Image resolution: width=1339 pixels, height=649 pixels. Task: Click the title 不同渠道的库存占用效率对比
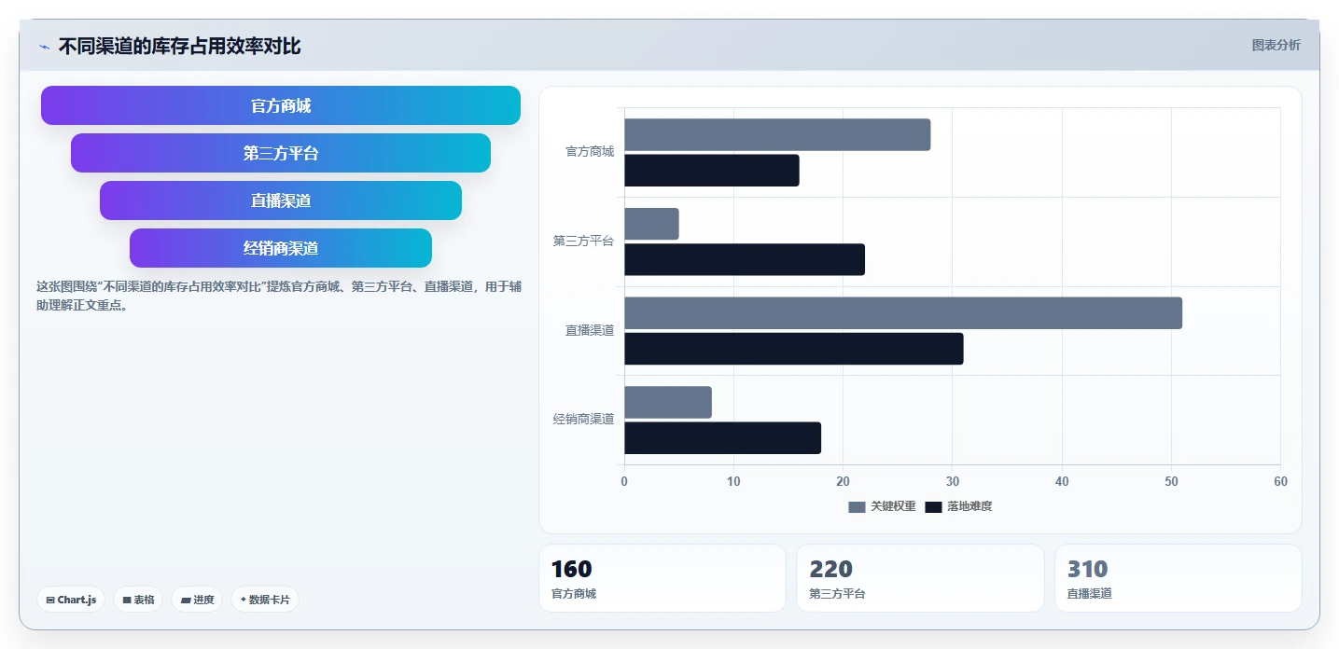point(180,47)
